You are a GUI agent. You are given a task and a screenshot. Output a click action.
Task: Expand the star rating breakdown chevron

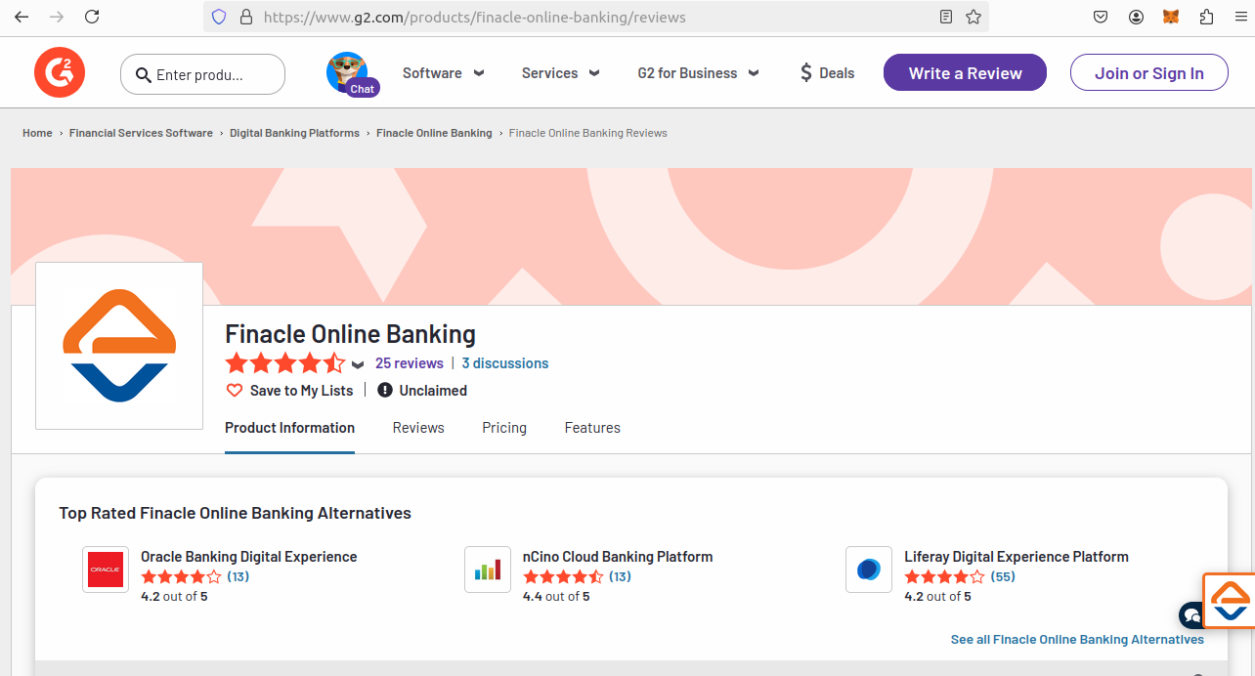point(358,364)
